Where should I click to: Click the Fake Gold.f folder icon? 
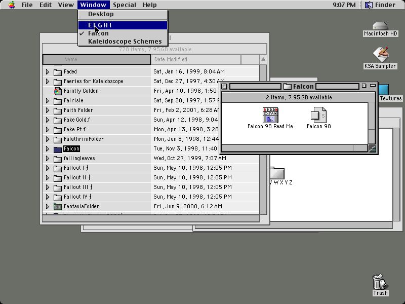[57, 120]
